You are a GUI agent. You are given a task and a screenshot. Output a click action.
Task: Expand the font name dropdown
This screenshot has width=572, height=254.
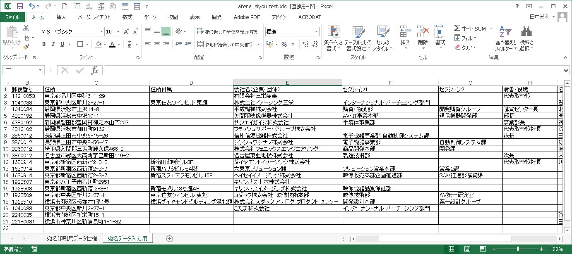[x=101, y=32]
